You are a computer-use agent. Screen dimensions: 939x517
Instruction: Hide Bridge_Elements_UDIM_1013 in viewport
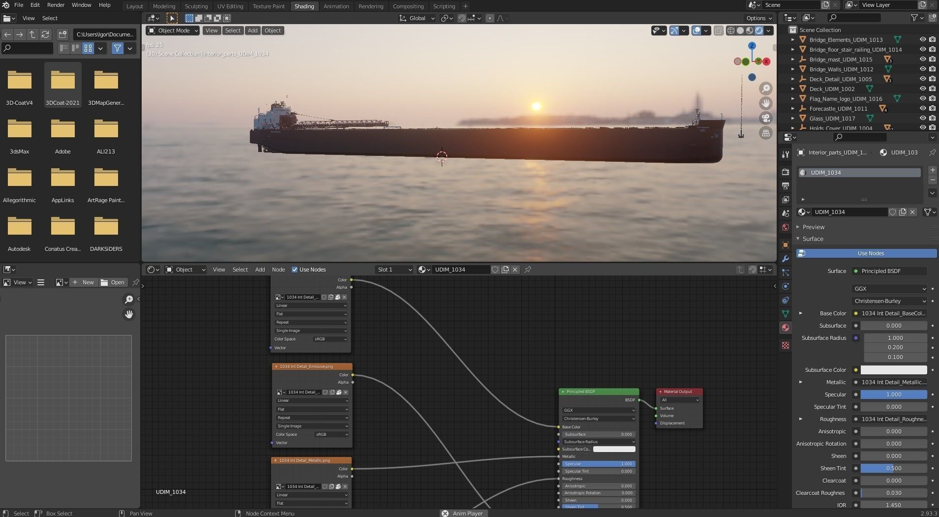point(923,40)
